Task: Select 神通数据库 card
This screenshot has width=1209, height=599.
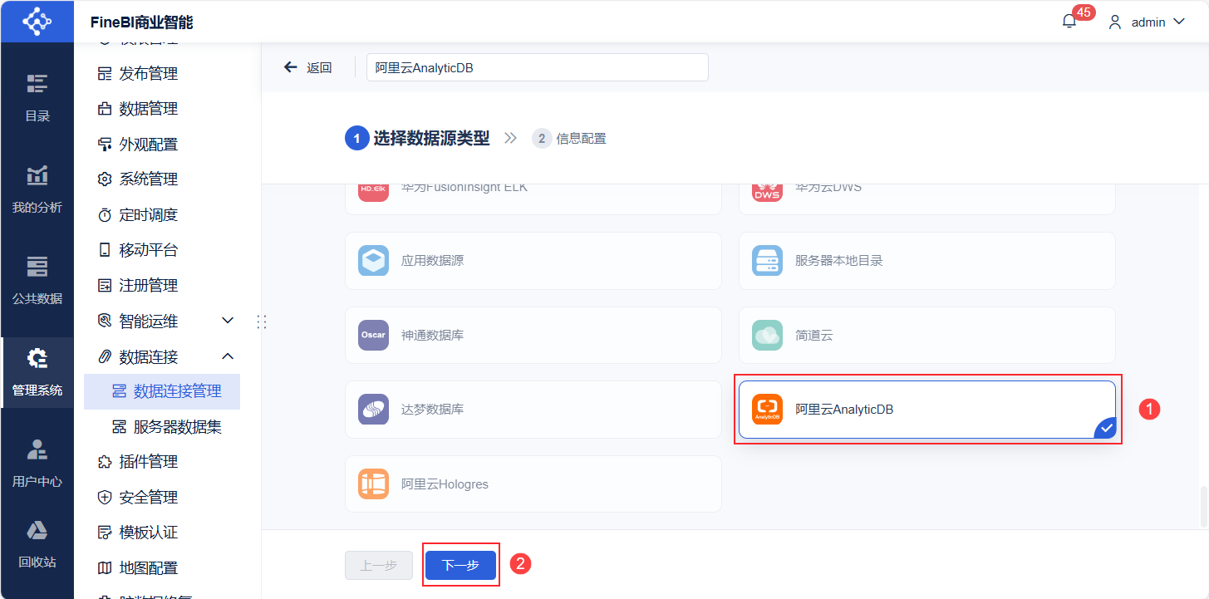Action: [533, 336]
